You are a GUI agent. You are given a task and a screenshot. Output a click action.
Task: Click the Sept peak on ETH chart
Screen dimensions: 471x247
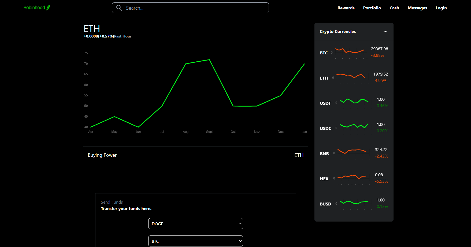point(209,60)
